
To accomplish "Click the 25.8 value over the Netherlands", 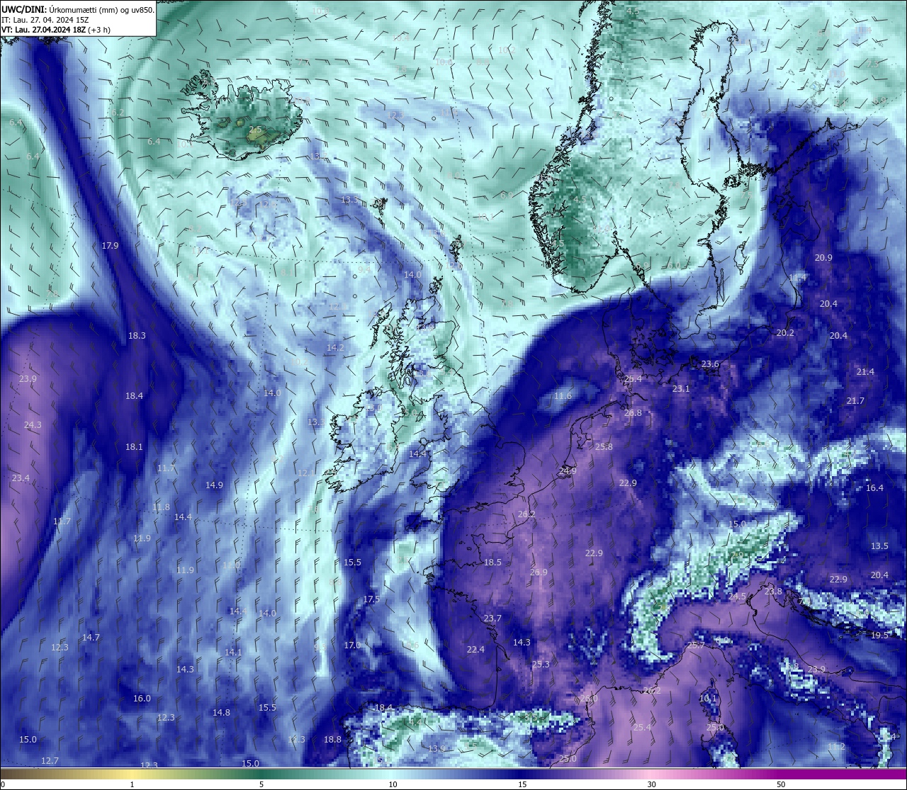I will click(x=604, y=447).
